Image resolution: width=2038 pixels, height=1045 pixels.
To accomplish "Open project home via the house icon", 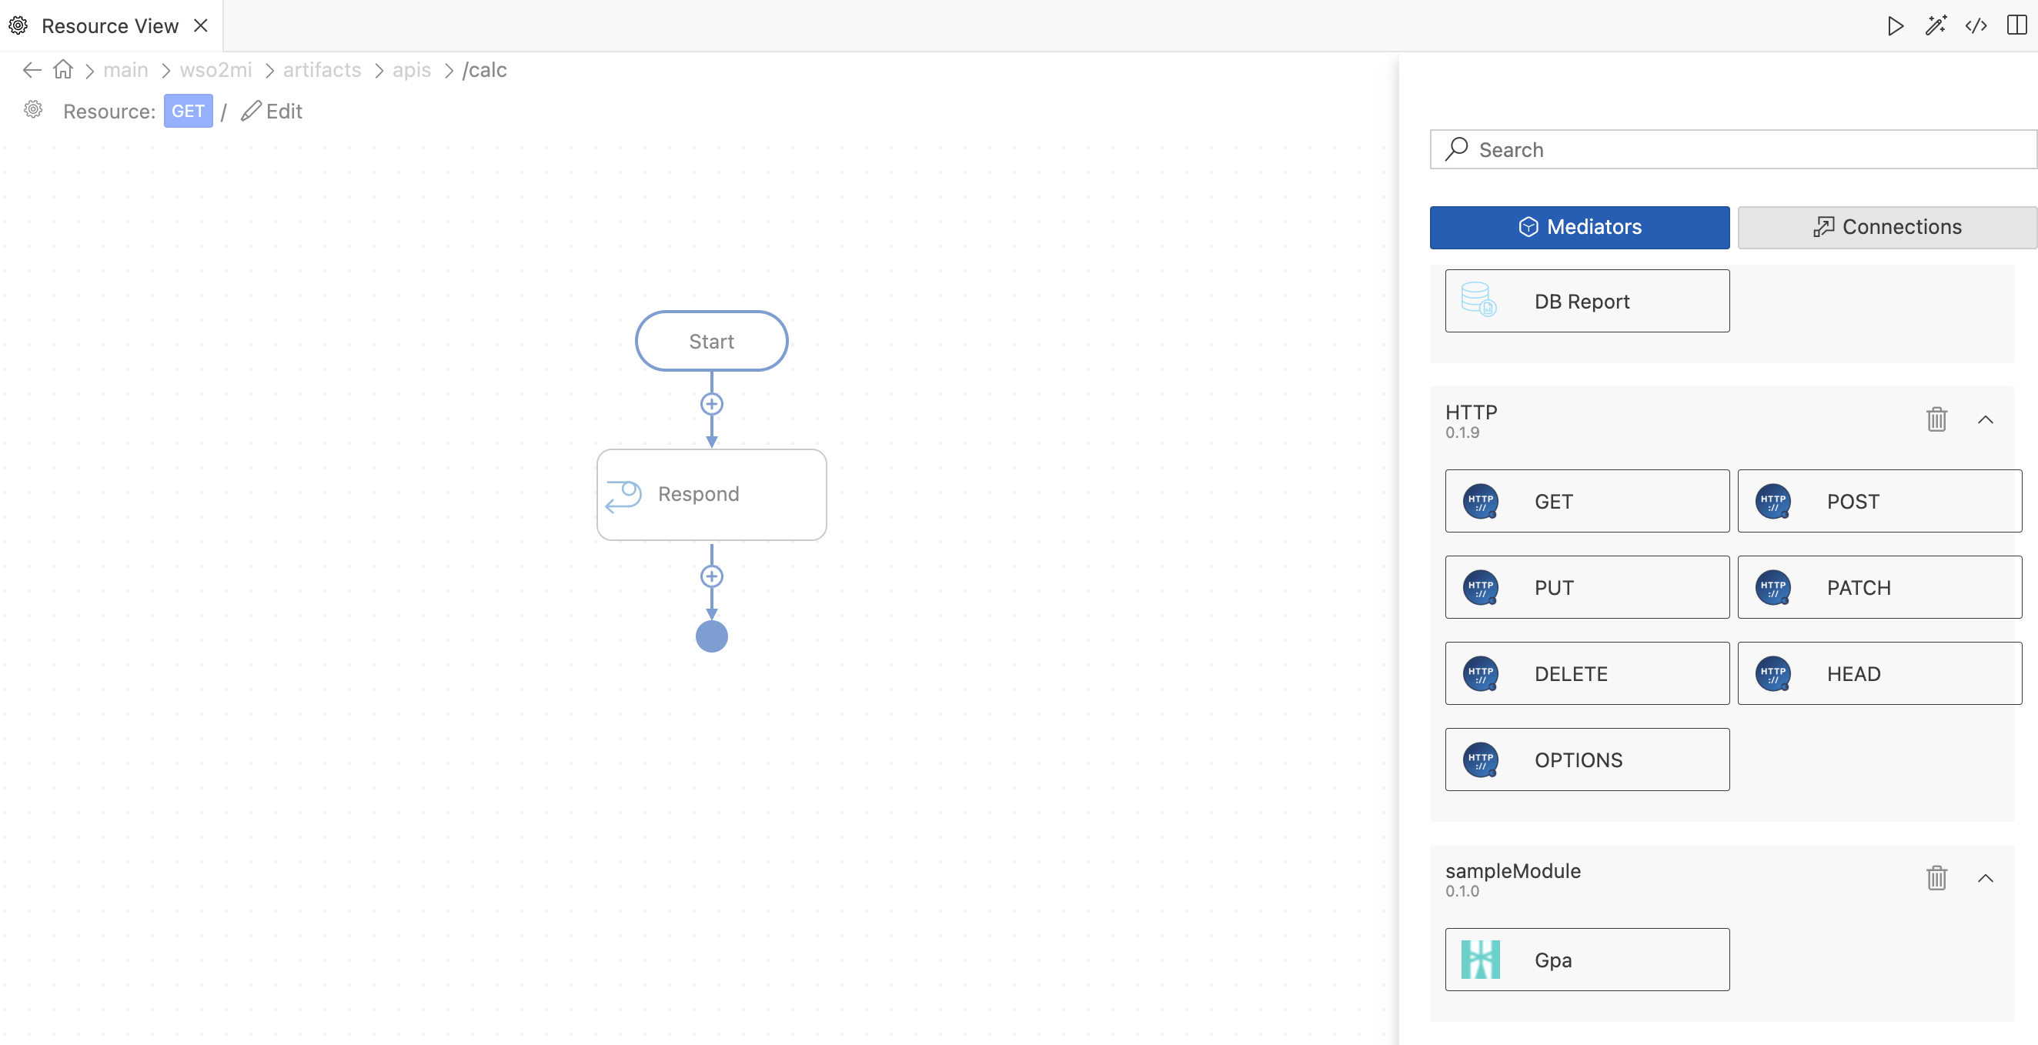I will tap(62, 69).
